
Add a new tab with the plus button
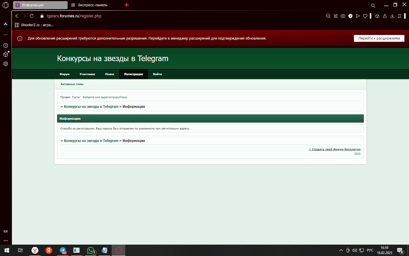127,5
